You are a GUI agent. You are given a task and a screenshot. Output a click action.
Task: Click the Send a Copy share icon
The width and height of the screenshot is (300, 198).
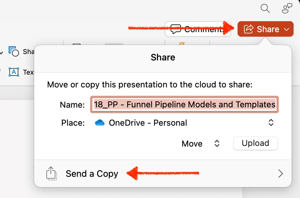(x=52, y=173)
